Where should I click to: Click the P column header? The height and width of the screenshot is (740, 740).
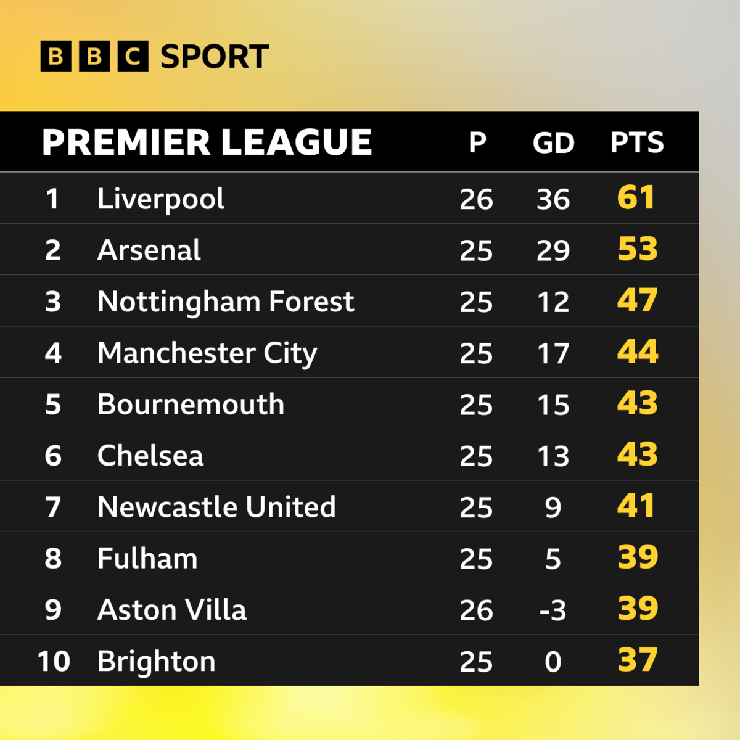point(477,143)
